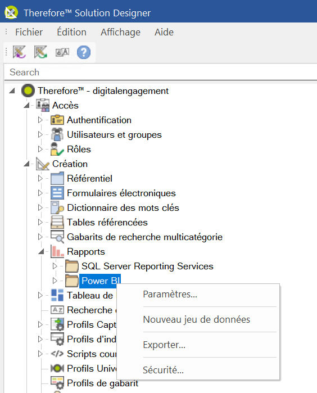
Task: Click the Scripts code brackets icon
Action: click(x=57, y=354)
